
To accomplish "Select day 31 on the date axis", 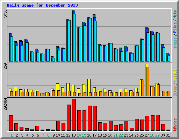I will [x=168, y=135].
